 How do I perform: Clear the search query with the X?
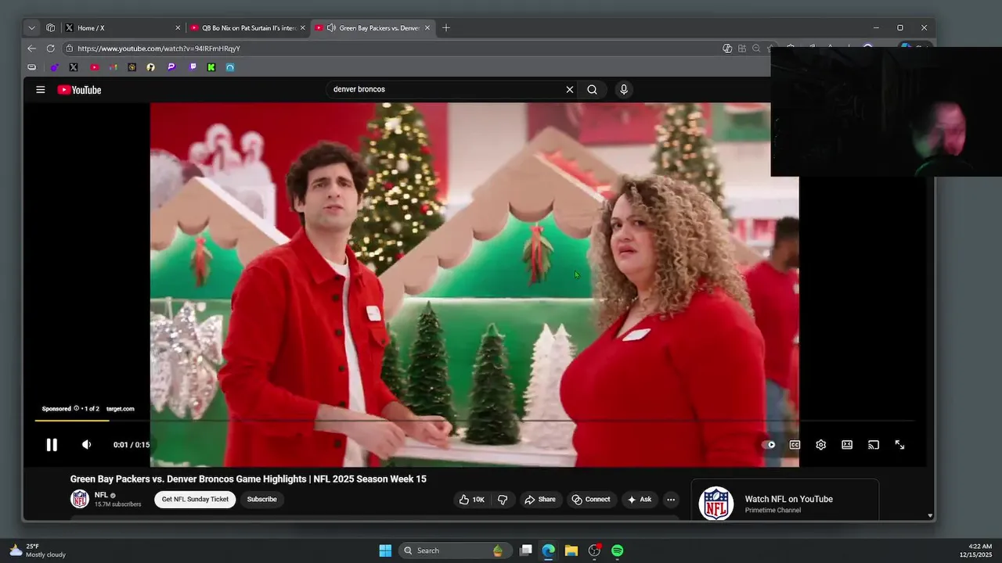coord(570,89)
